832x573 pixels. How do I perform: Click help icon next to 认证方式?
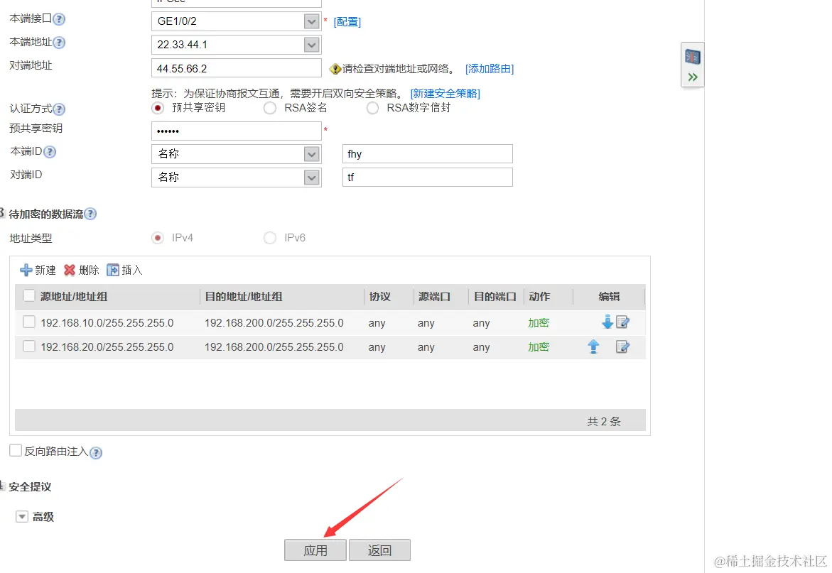[60, 109]
